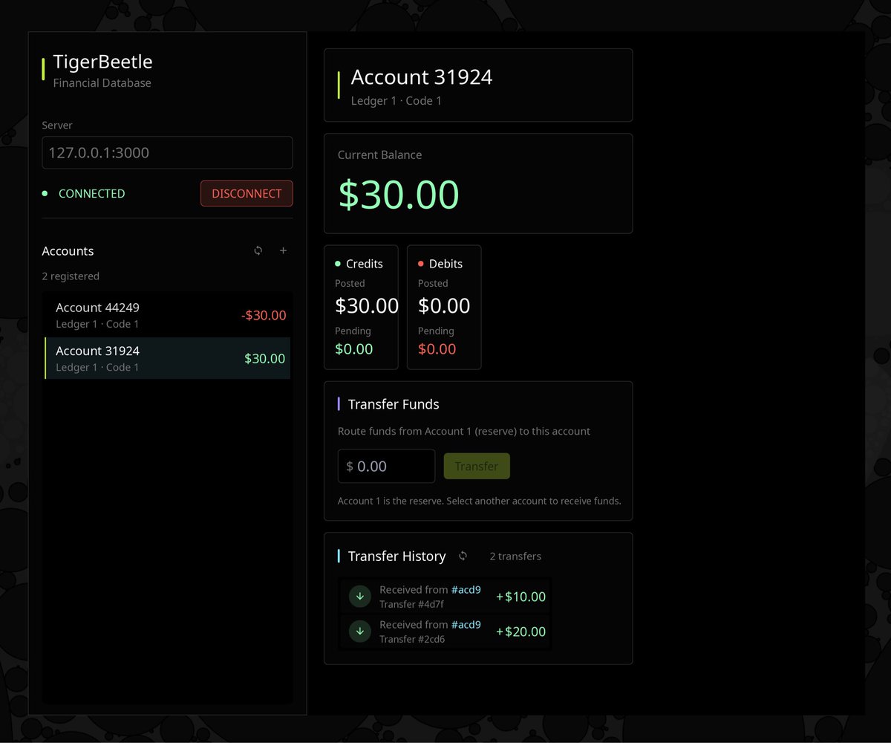Click the CONNECTED status label

click(91, 193)
